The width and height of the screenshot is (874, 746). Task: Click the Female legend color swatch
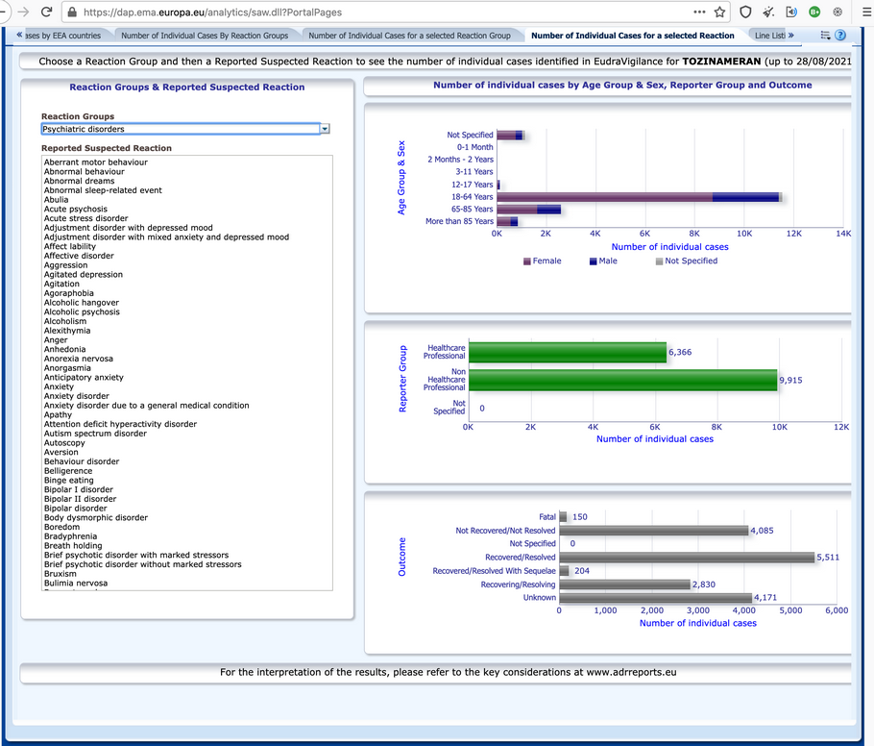pyautogui.click(x=526, y=261)
